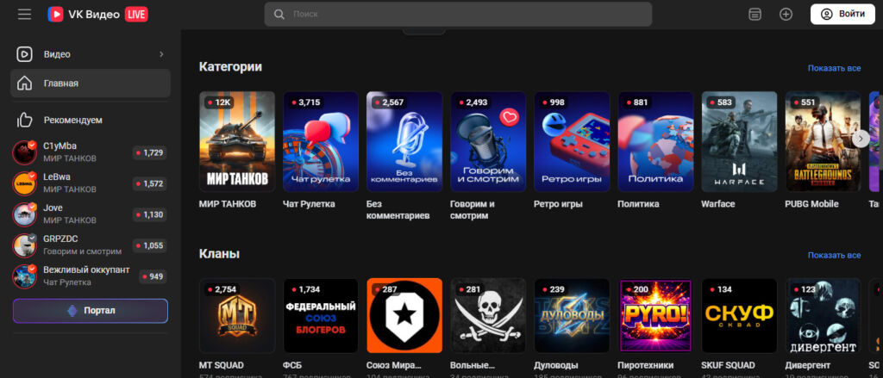Open the hamburger menu icon
This screenshot has height=378, width=883.
pyautogui.click(x=24, y=14)
